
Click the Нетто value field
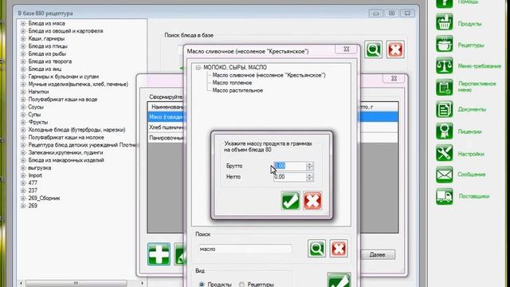[290, 177]
